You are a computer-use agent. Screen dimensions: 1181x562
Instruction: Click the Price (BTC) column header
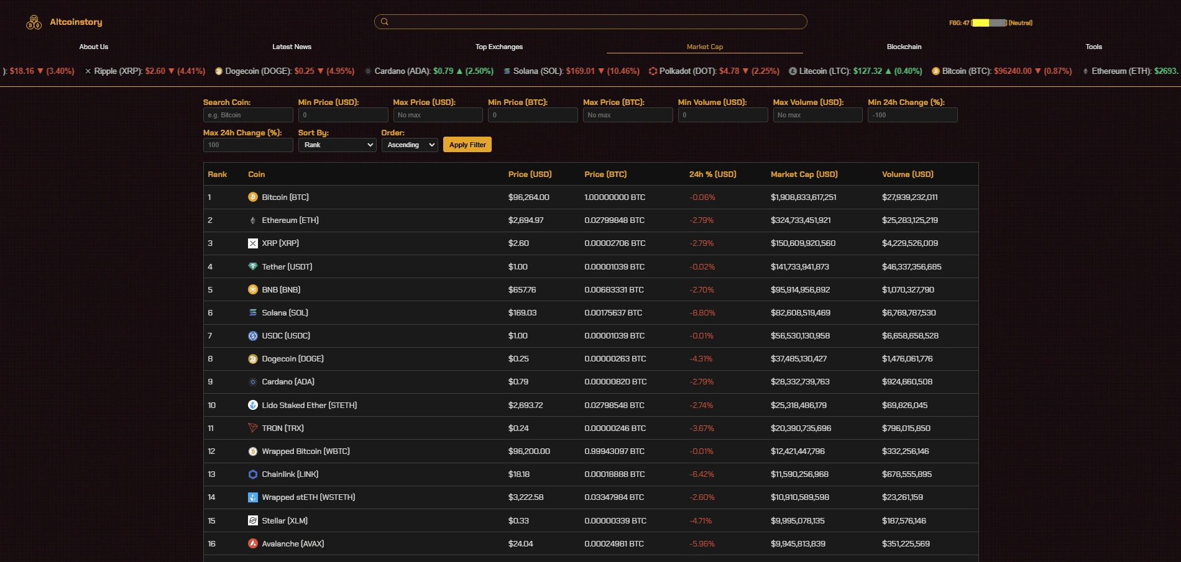[605, 174]
